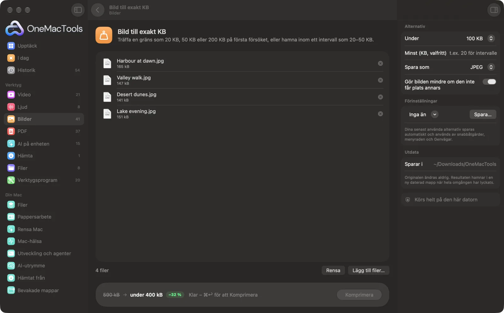504x313 pixels.
Task: Open Utveckling och agenter icon
Action: point(11,253)
